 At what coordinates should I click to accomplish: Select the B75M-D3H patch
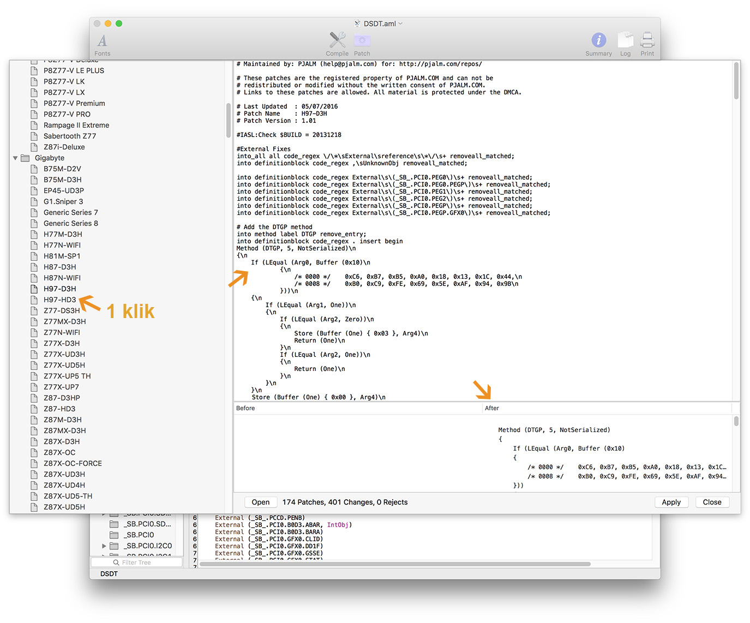[x=63, y=179]
